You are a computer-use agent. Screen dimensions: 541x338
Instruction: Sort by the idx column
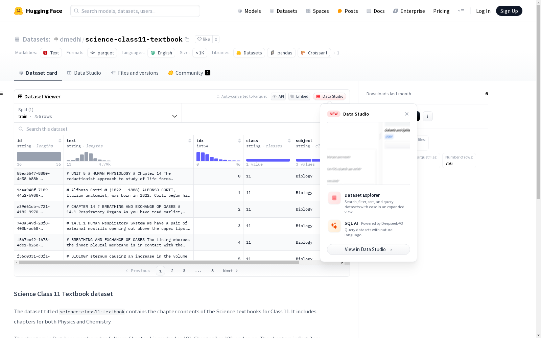[x=239, y=141]
